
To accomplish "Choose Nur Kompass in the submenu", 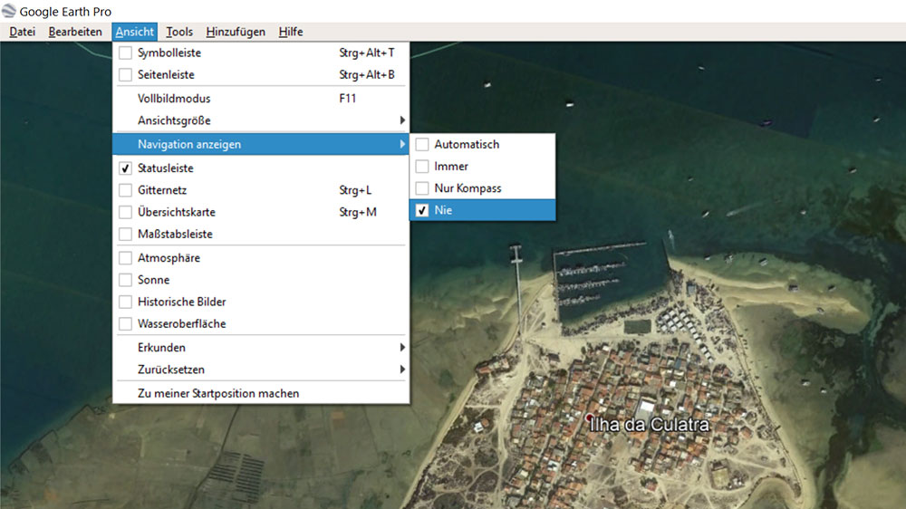I will 467,188.
